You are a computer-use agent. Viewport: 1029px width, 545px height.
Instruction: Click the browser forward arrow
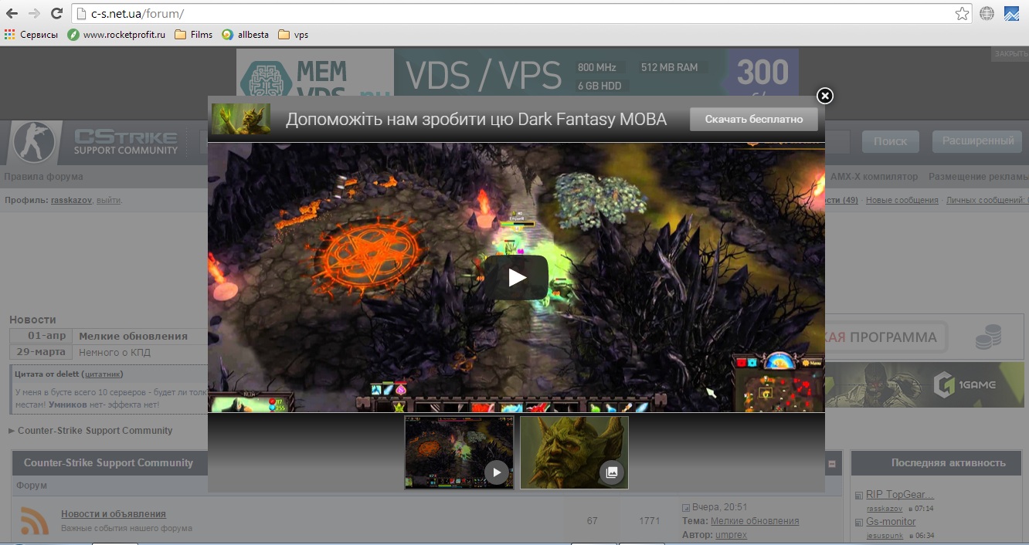[34, 14]
